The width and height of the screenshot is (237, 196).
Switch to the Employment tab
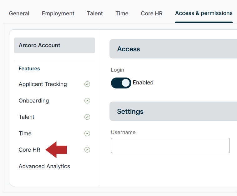(58, 13)
